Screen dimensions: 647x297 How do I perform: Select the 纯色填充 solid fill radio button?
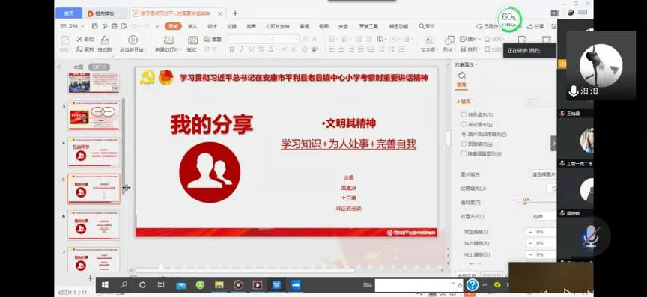tap(464, 114)
